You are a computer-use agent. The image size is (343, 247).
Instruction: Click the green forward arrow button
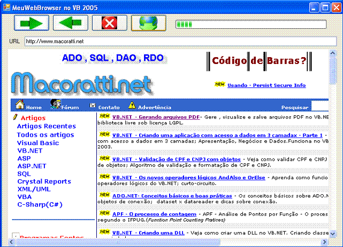pos(32,23)
